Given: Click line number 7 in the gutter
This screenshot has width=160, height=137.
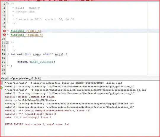Looking at the screenshot, I should [x=4, y=27].
